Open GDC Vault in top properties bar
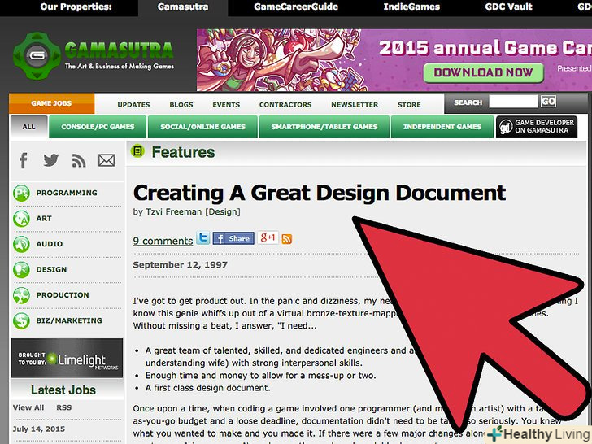 508,7
